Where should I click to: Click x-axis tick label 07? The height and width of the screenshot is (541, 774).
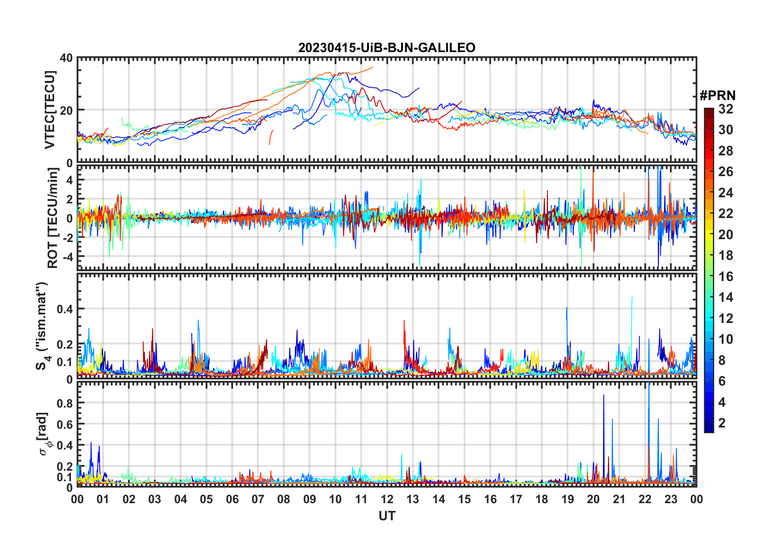pos(258,500)
